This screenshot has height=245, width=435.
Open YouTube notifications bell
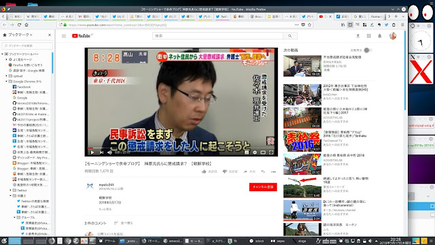[x=379, y=36]
